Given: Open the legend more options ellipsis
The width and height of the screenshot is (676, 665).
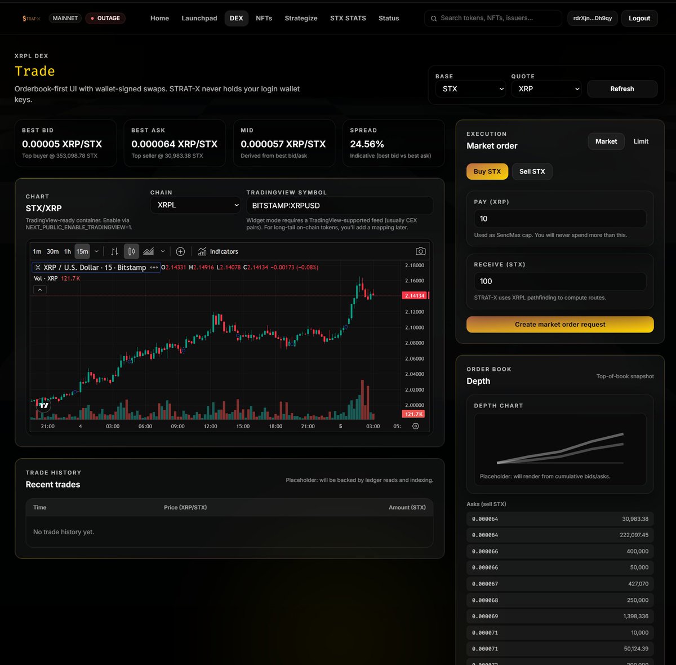Looking at the screenshot, I should pyautogui.click(x=154, y=268).
